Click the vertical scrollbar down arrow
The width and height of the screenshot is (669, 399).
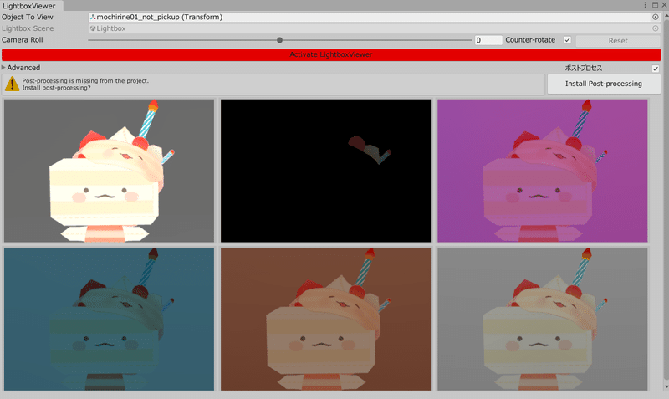tap(666, 386)
